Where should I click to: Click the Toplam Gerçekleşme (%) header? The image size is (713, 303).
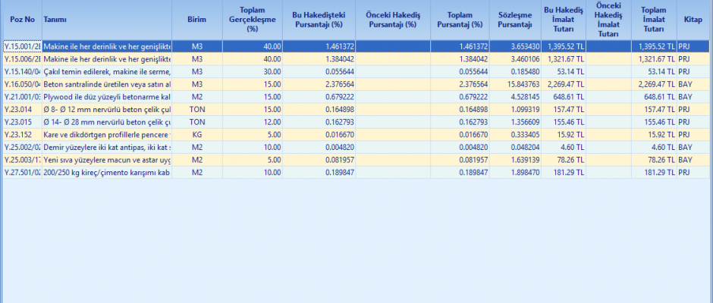click(253, 18)
